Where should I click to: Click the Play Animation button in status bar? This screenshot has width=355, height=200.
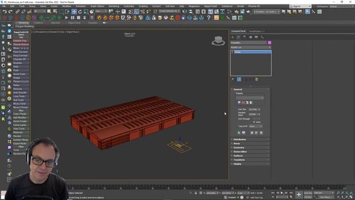coord(282,193)
